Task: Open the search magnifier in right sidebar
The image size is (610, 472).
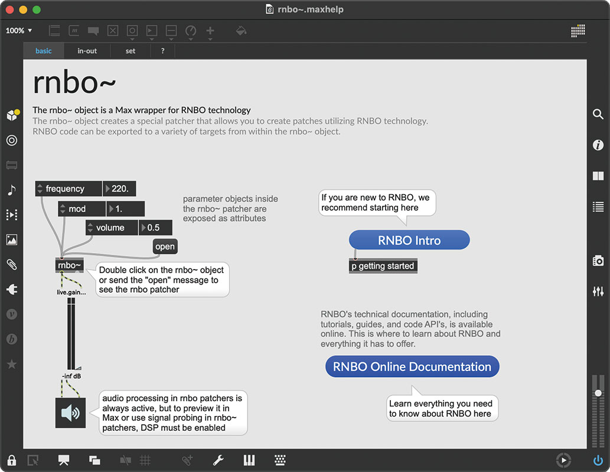Action: coord(598,114)
